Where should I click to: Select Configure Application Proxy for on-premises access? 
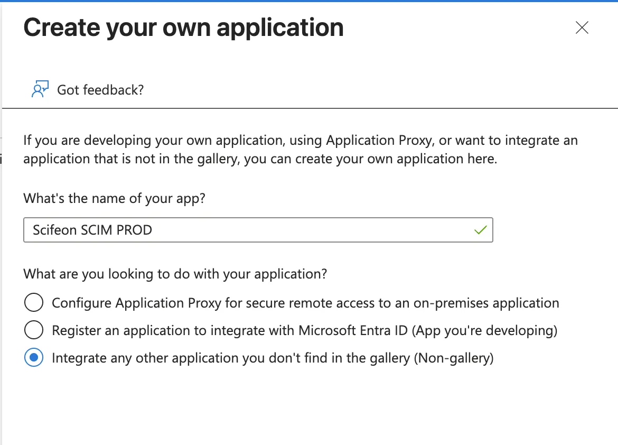click(x=305, y=302)
